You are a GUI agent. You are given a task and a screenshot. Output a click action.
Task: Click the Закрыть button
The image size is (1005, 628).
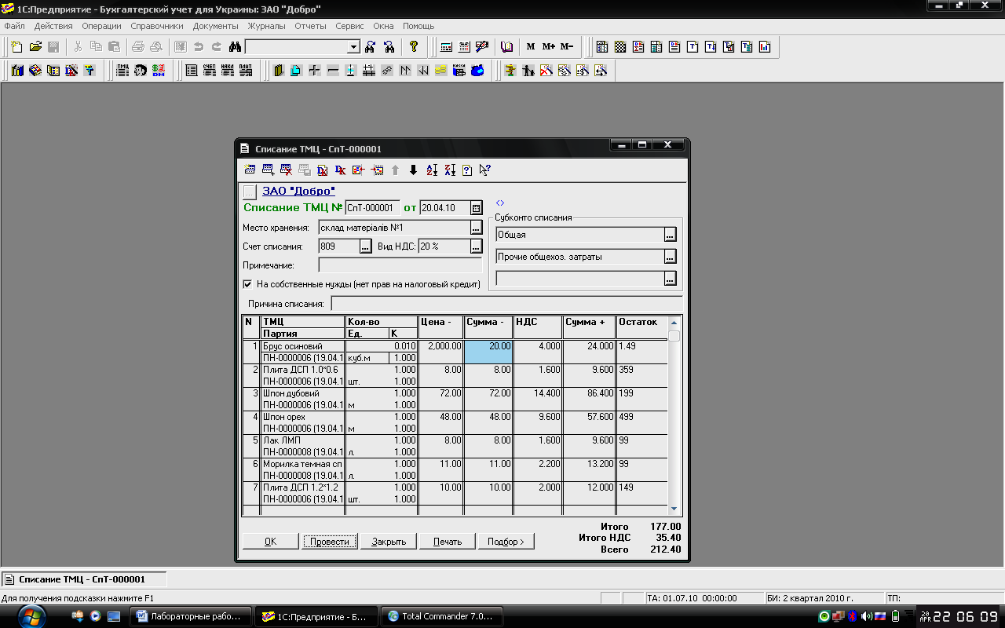point(389,542)
